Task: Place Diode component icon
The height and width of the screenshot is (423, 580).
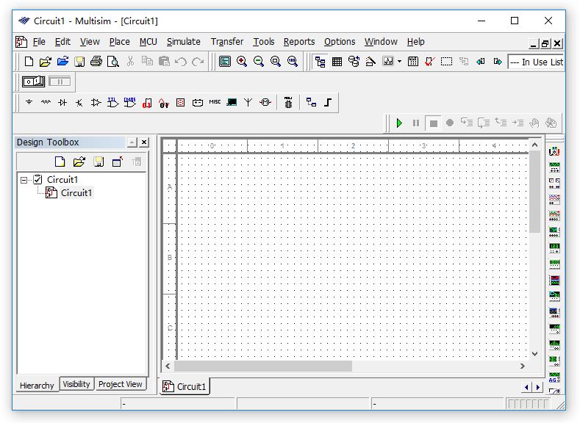Action: [x=62, y=102]
